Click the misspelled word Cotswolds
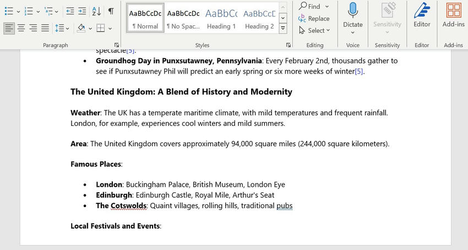 [x=128, y=206]
